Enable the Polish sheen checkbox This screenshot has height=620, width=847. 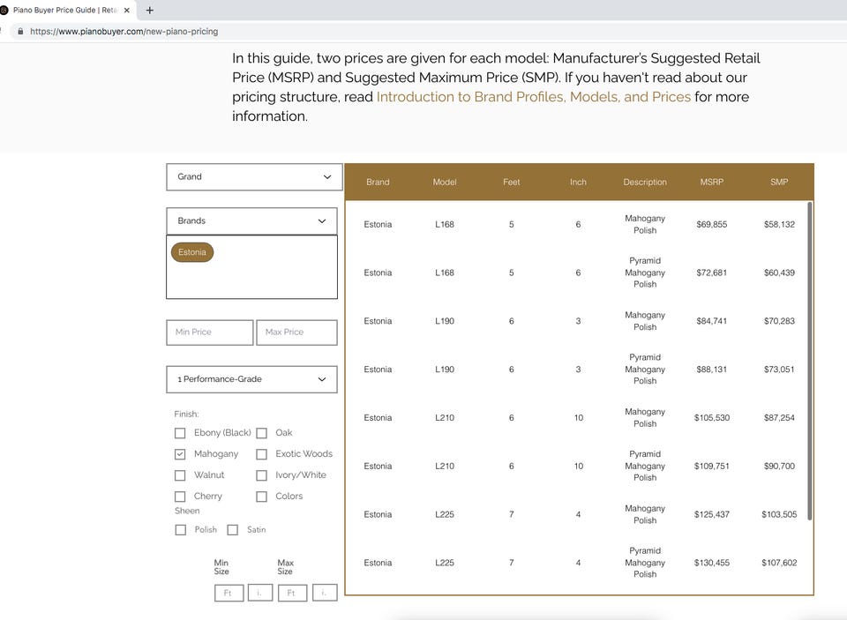click(x=180, y=530)
